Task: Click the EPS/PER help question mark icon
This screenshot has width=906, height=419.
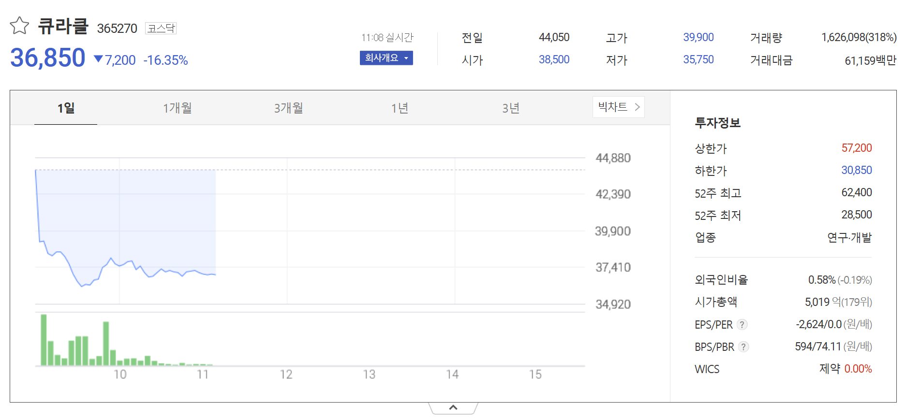Action: coord(742,325)
